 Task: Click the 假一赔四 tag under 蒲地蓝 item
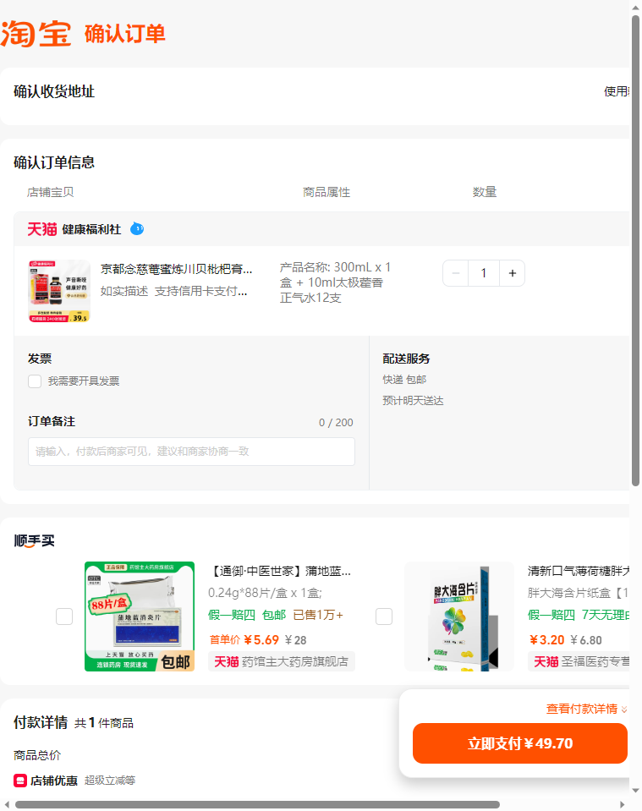click(x=232, y=615)
